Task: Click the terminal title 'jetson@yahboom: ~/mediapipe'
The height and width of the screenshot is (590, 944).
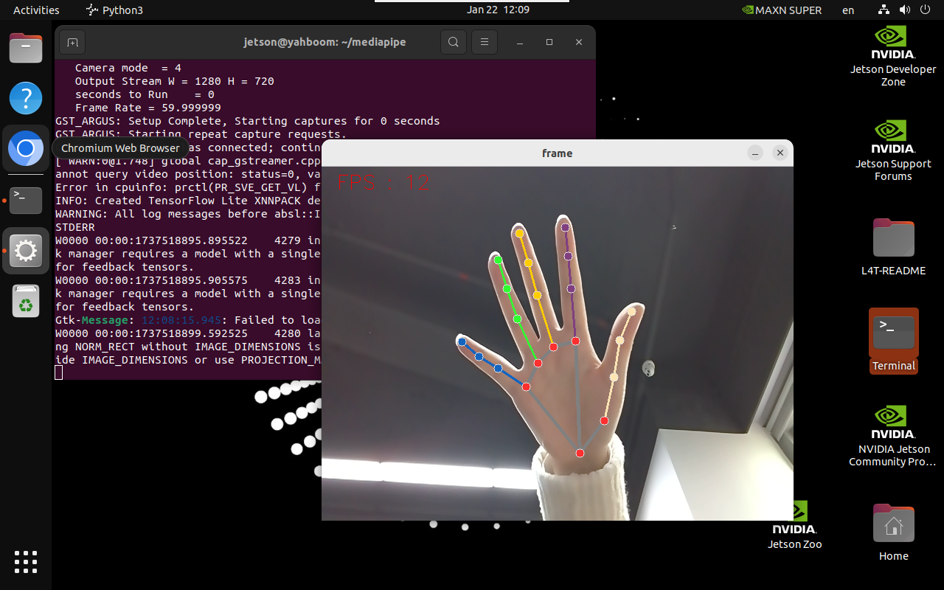Action: point(324,43)
